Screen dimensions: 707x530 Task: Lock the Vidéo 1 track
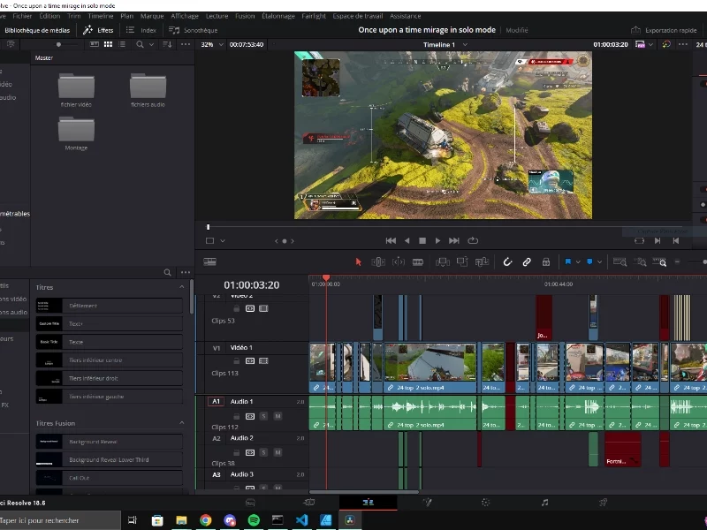coord(236,360)
